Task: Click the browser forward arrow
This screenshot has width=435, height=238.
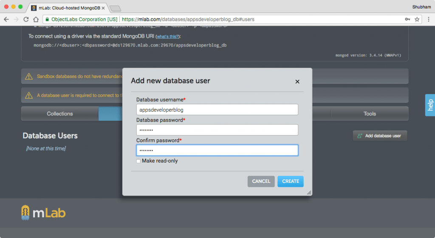Action: point(16,19)
